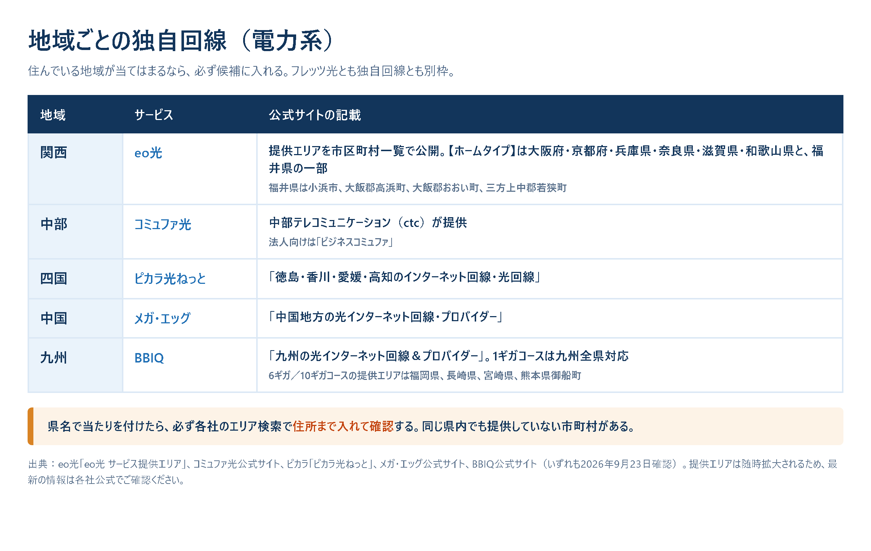
Task: Select the 関西 region cell
Action: [x=75, y=169]
